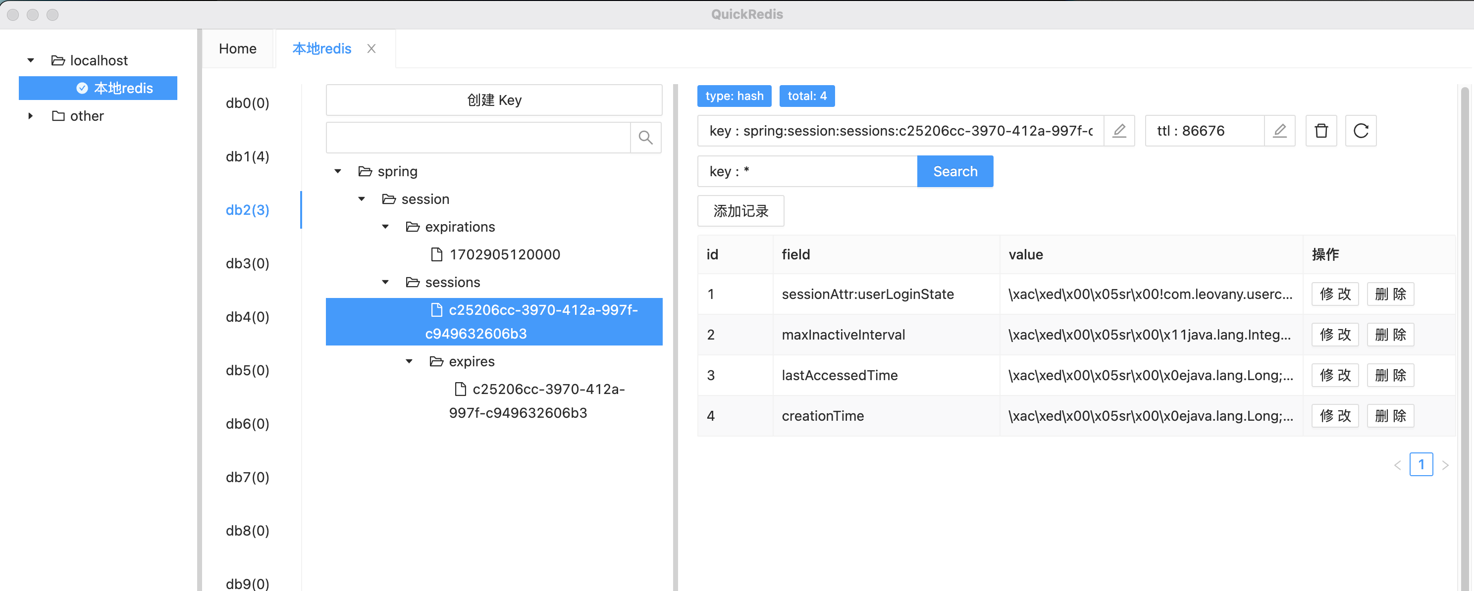1474x591 pixels.
Task: Click the expirations folder icon
Action: 413,227
